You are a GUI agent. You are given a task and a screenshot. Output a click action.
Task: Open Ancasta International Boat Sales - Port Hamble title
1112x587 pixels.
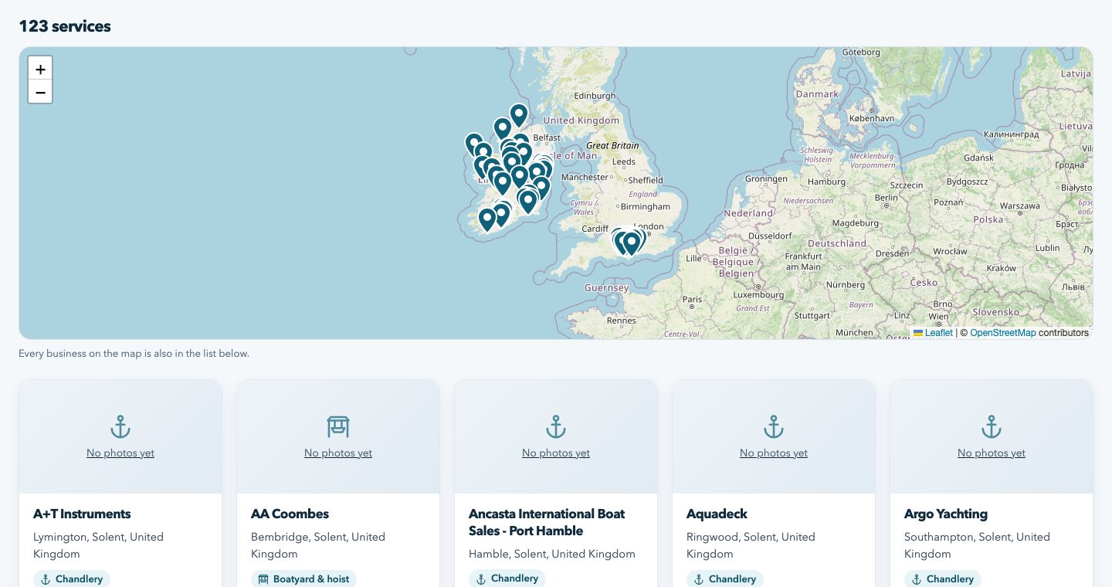[547, 522]
